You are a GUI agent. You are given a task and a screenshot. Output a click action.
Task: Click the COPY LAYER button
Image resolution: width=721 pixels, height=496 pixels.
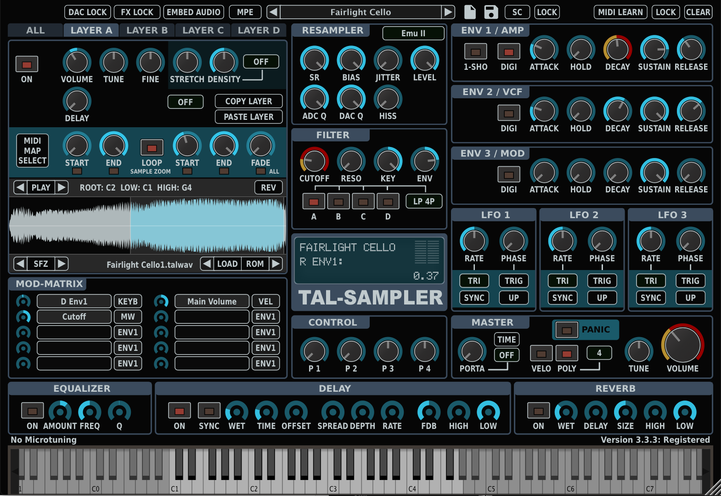248,101
